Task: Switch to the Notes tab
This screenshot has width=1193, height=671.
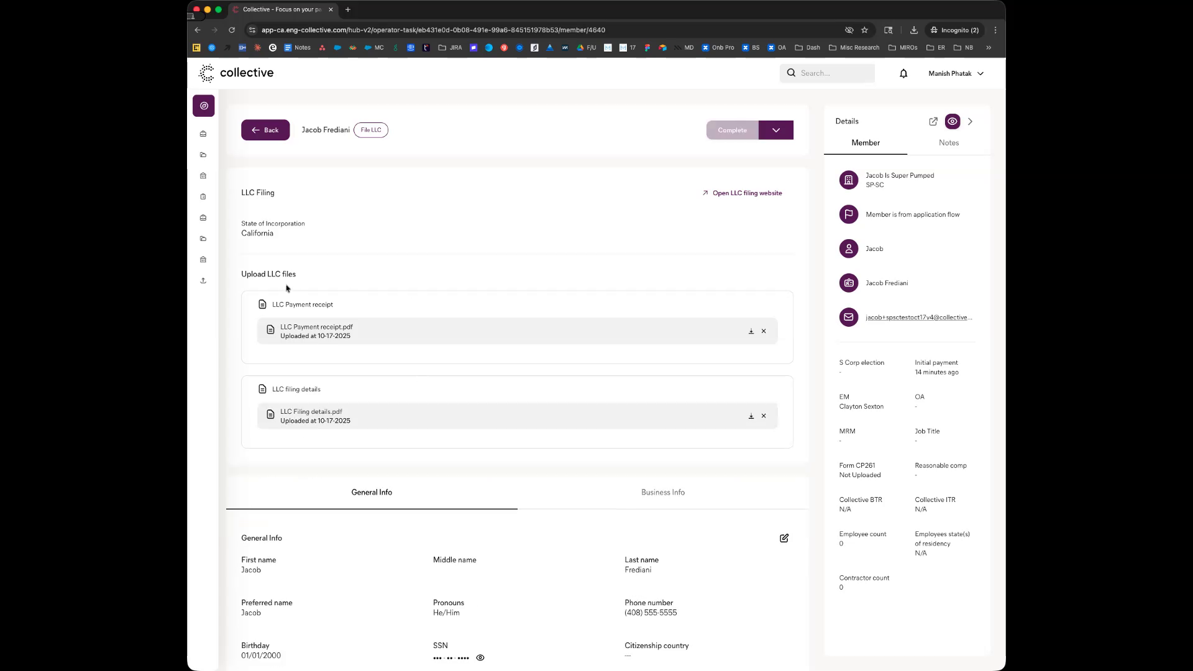Action: 948,143
